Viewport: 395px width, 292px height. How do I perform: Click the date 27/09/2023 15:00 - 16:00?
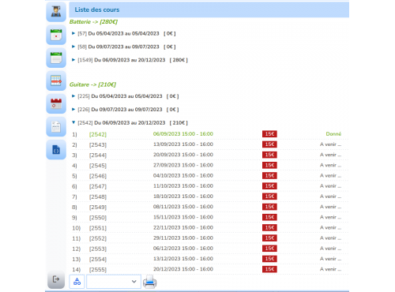[x=183, y=165]
